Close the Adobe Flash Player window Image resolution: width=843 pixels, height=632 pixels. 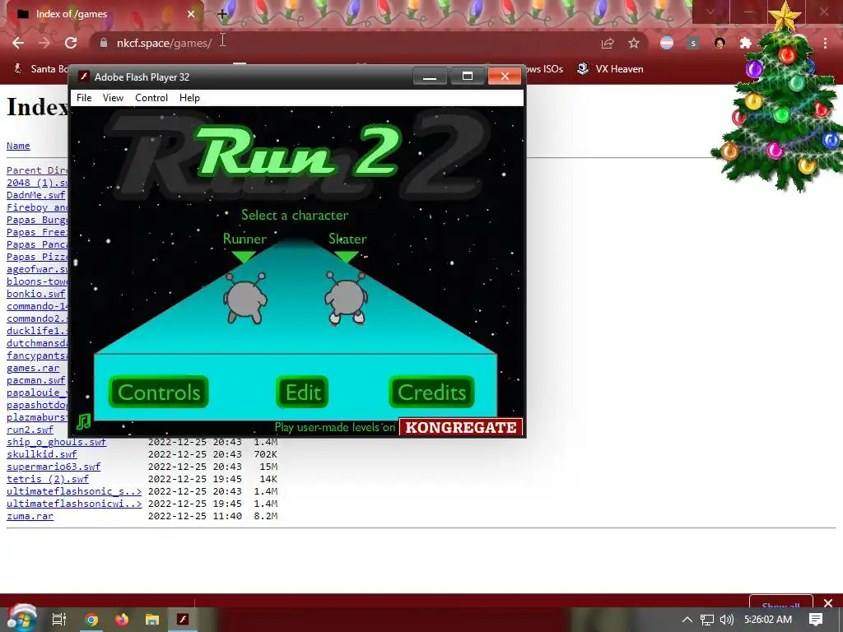[x=505, y=77]
